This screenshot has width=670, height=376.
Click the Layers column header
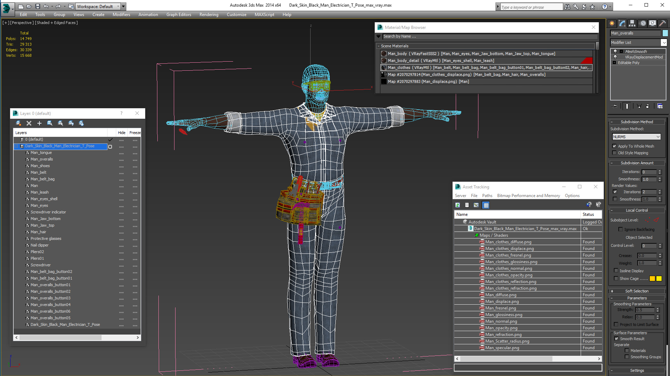pos(60,133)
